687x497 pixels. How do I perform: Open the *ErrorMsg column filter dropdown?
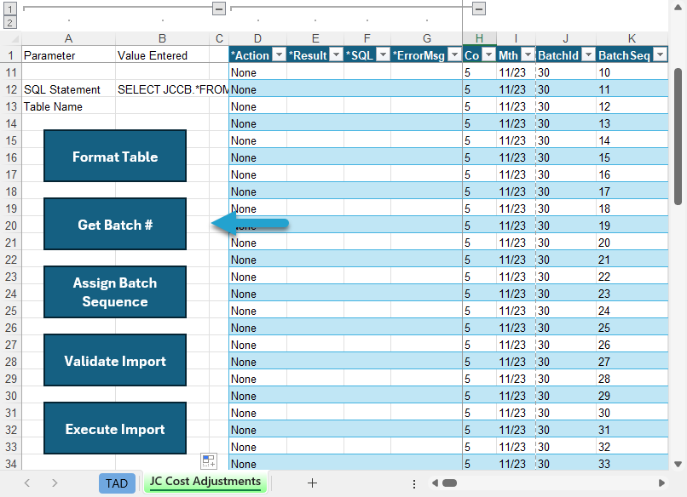pos(455,54)
